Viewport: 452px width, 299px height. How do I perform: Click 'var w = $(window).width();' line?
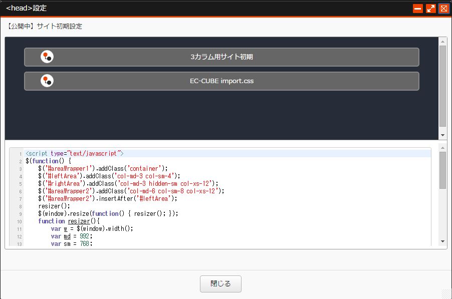[92, 228]
